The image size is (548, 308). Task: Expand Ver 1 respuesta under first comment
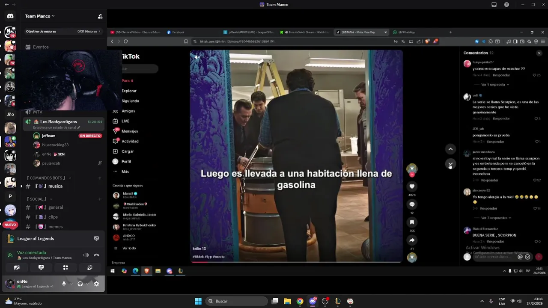click(x=495, y=85)
